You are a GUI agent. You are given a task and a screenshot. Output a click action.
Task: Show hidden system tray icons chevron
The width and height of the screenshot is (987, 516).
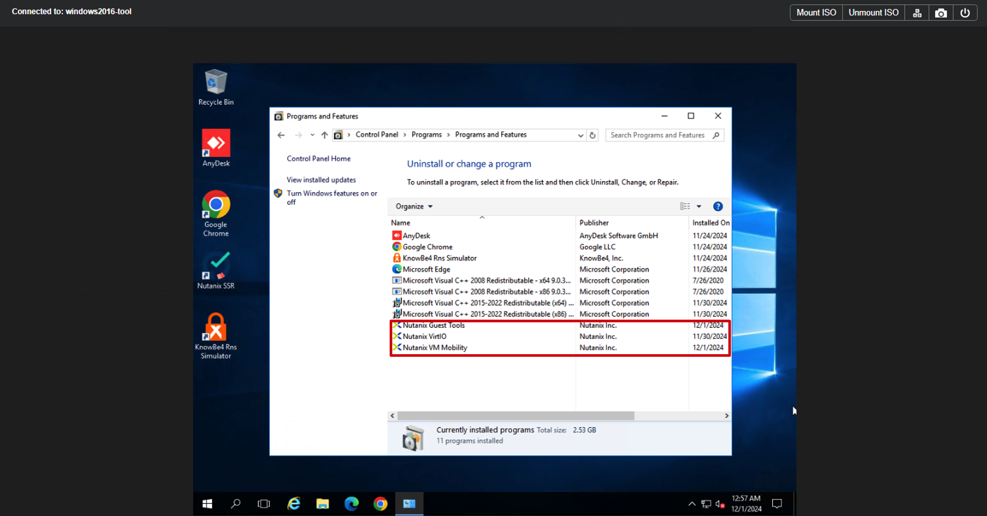click(x=691, y=504)
